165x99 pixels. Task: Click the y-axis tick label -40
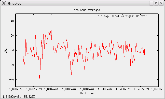tap(11, 80)
